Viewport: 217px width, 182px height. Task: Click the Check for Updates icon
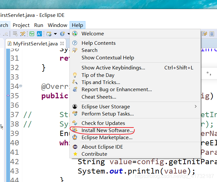pyautogui.click(x=75, y=123)
